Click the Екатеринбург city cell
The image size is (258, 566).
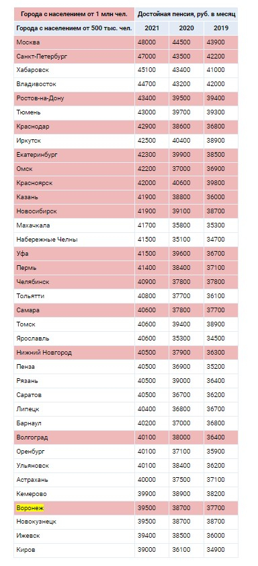74,155
